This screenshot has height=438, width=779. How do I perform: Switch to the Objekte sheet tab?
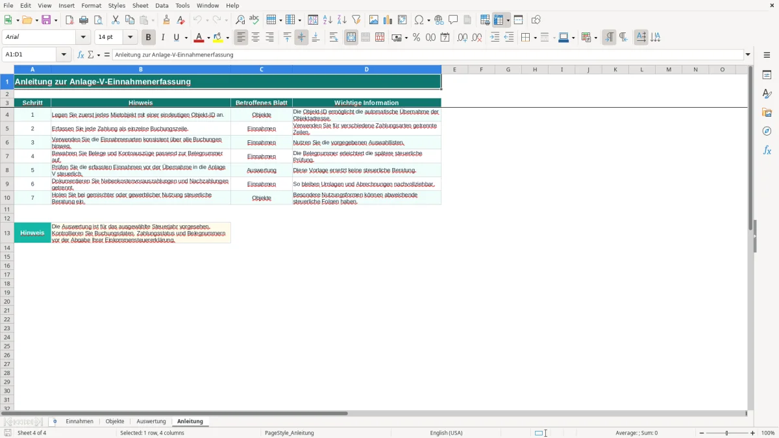[x=115, y=422]
